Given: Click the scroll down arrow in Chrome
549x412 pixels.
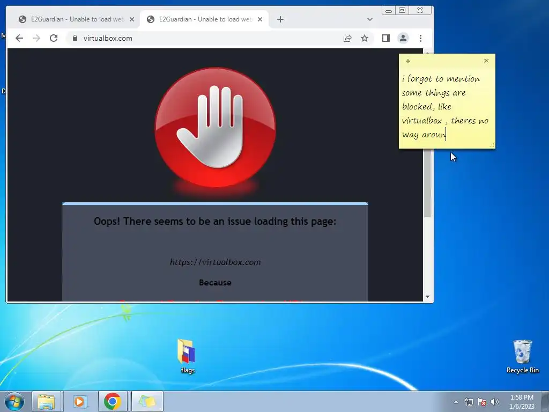Looking at the screenshot, I should point(427,297).
